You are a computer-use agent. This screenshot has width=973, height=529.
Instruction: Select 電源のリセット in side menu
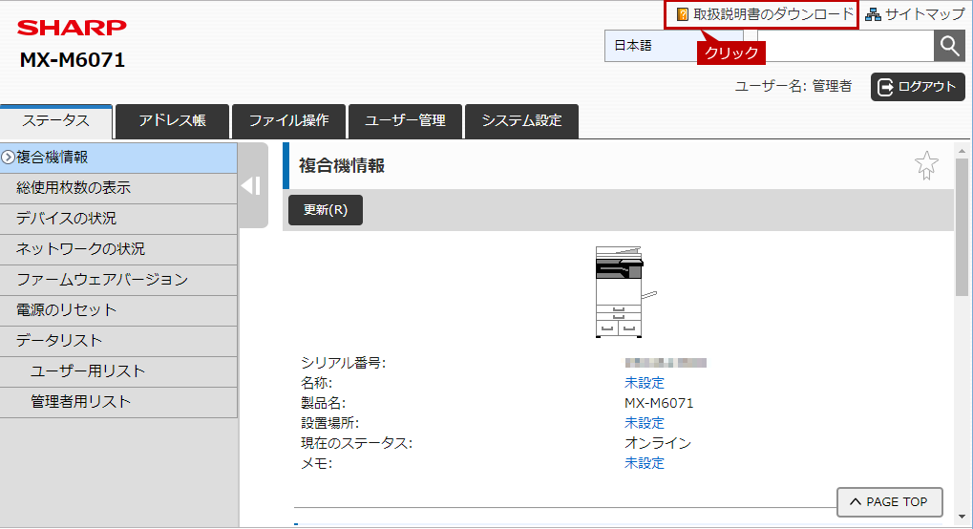[x=118, y=309]
